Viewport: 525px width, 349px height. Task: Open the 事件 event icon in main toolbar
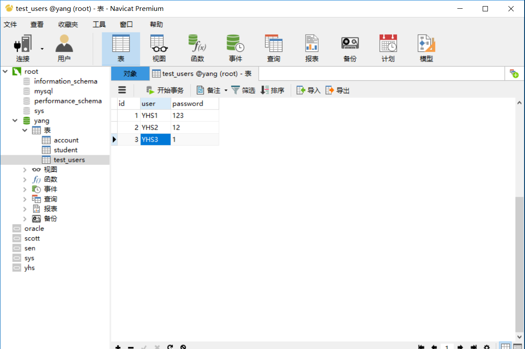tap(235, 48)
